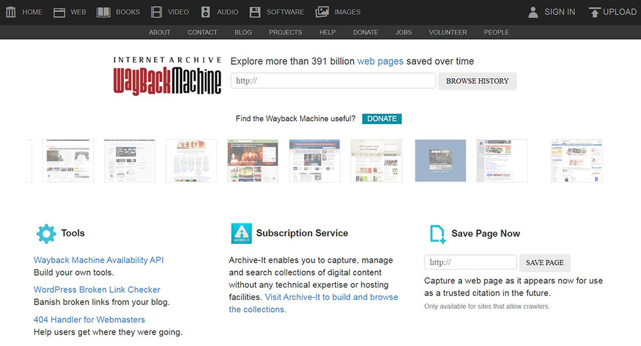Image resolution: width=641 pixels, height=346 pixels.
Task: Focus the Wayback Machine URL search field
Action: (x=333, y=81)
